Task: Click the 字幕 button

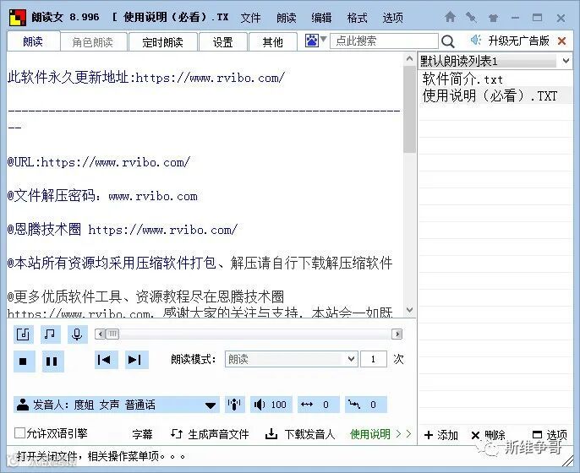Action: click(142, 434)
